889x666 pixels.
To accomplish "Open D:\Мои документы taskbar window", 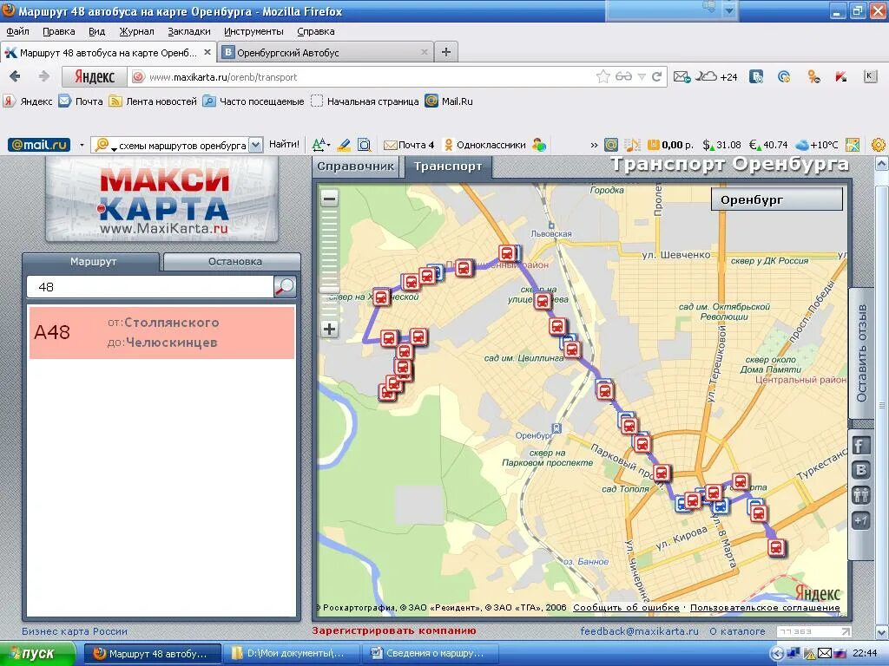I will 291,654.
